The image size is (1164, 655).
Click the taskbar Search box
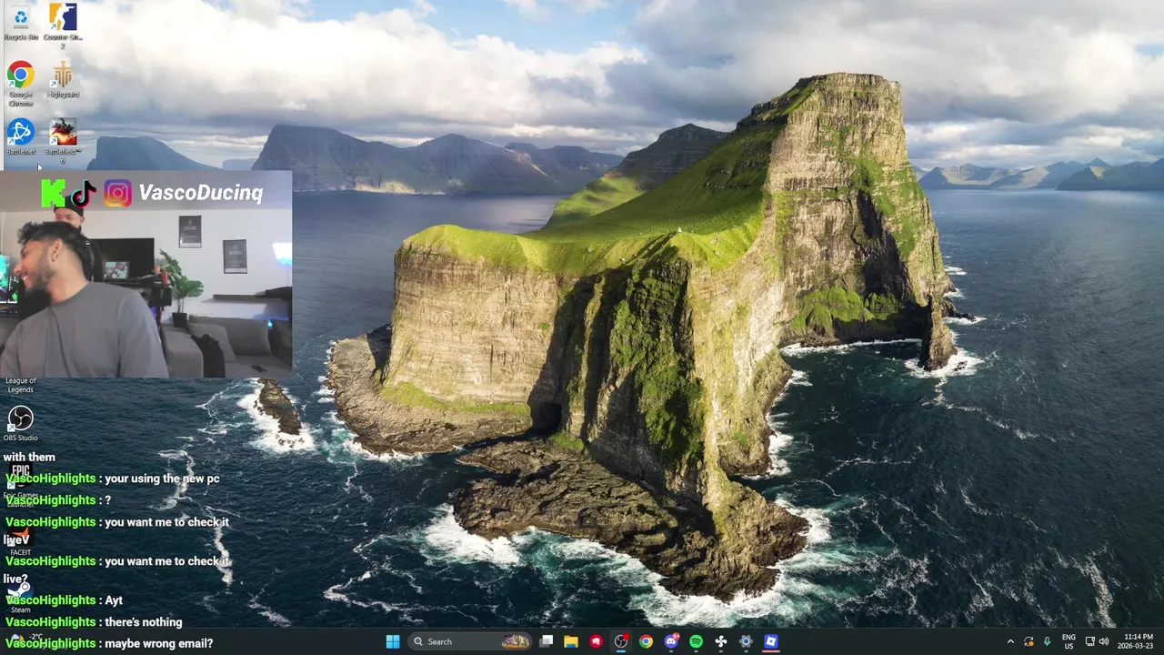tap(468, 641)
